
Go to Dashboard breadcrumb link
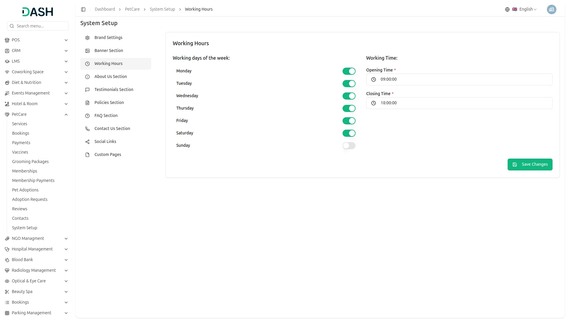click(105, 9)
